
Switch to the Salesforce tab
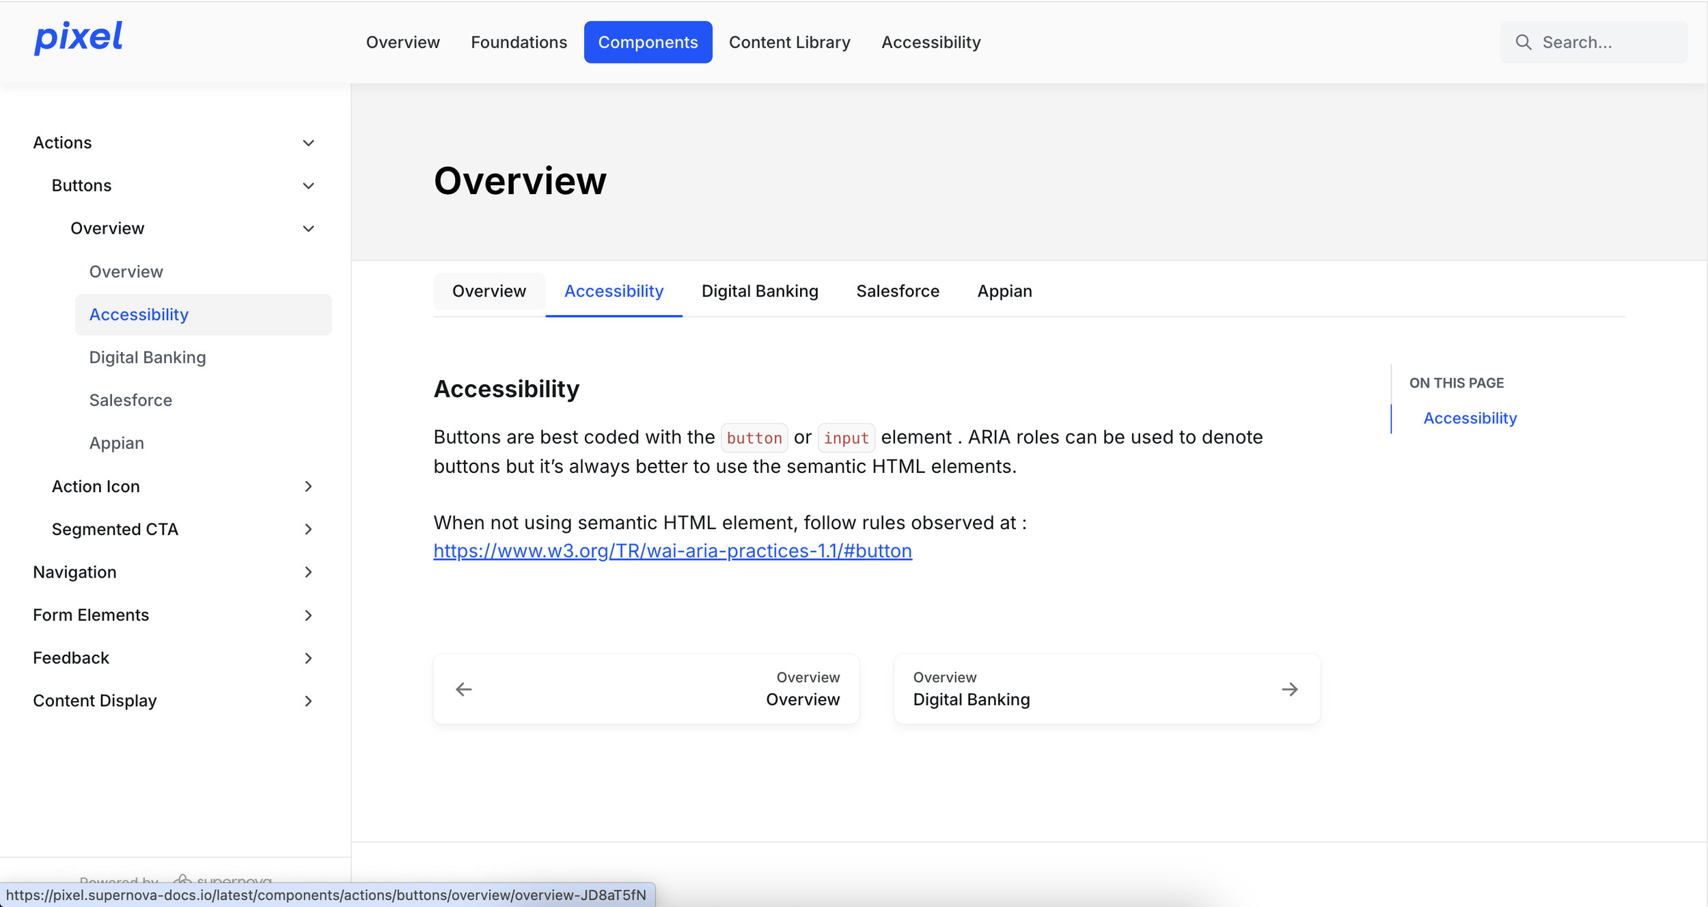click(x=897, y=291)
